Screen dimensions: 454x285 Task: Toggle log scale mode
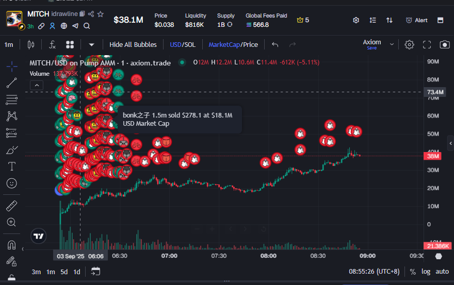coord(426,272)
